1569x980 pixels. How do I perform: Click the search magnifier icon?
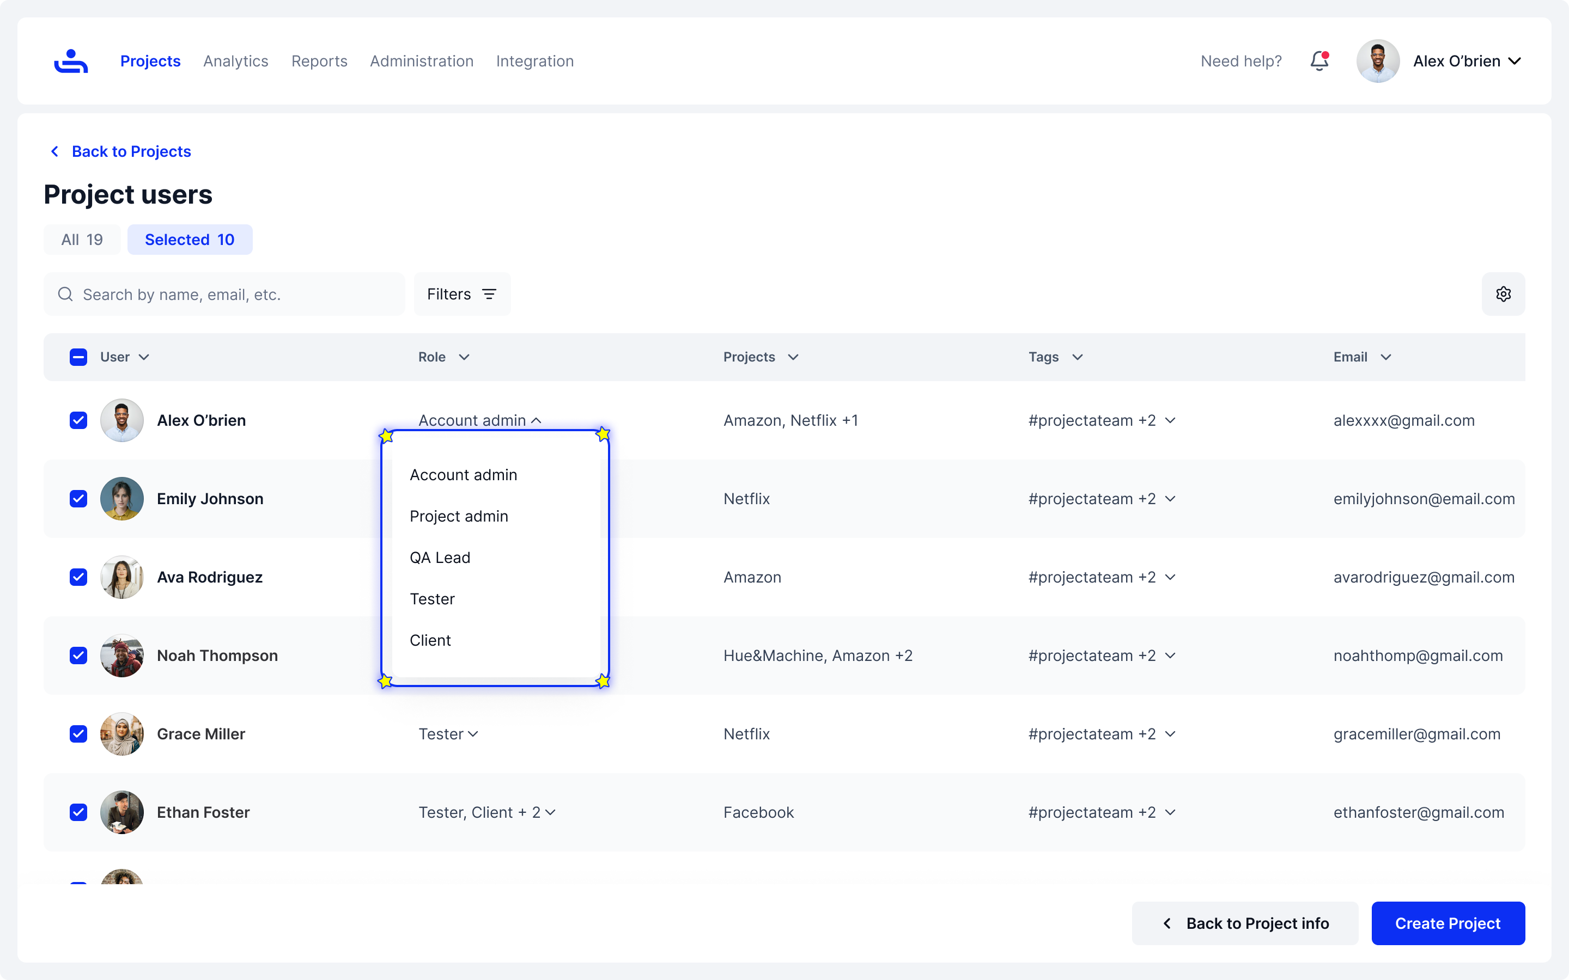(65, 294)
